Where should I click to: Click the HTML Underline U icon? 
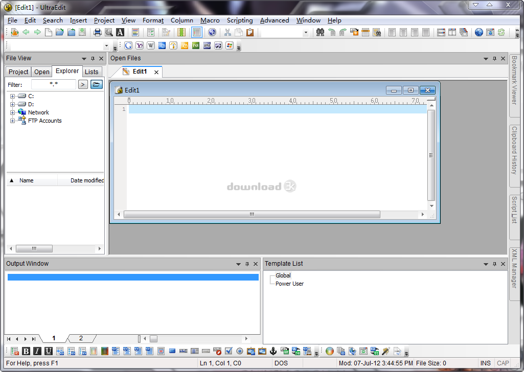tap(49, 351)
